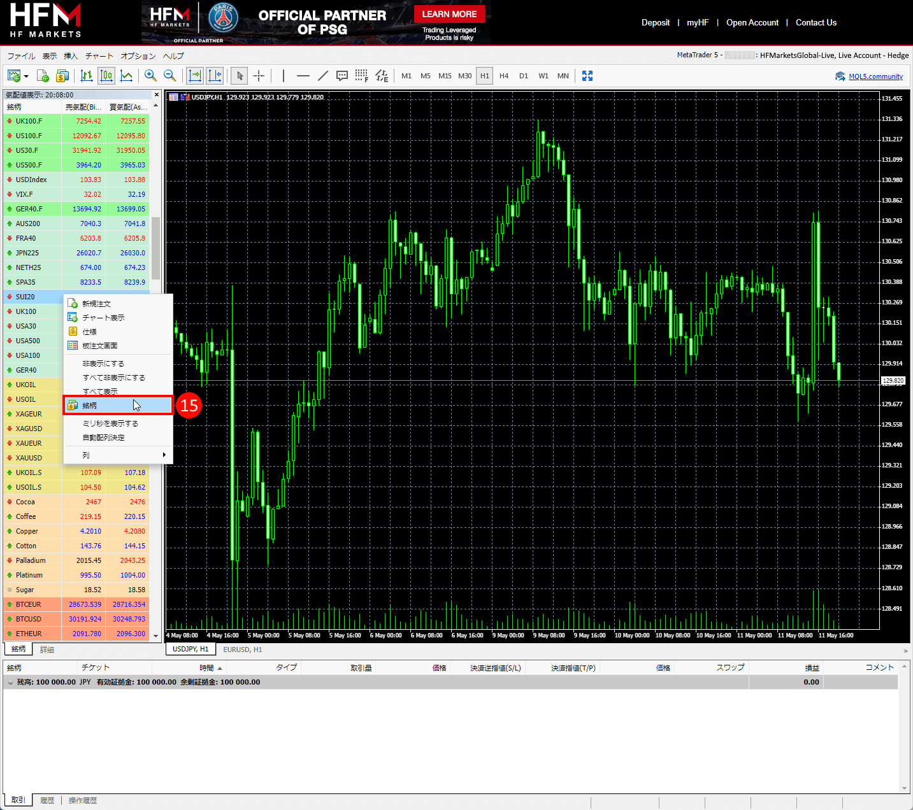The image size is (913, 810).
Task: Click the chevron to show more chart tabs
Action: (x=905, y=650)
